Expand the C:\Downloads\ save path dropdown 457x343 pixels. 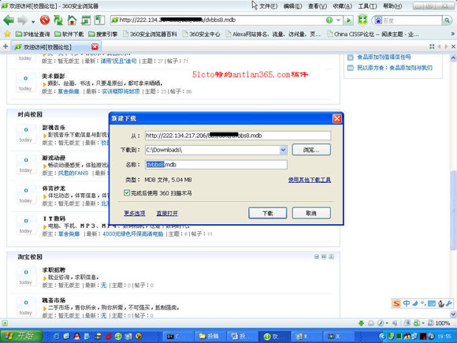[283, 150]
